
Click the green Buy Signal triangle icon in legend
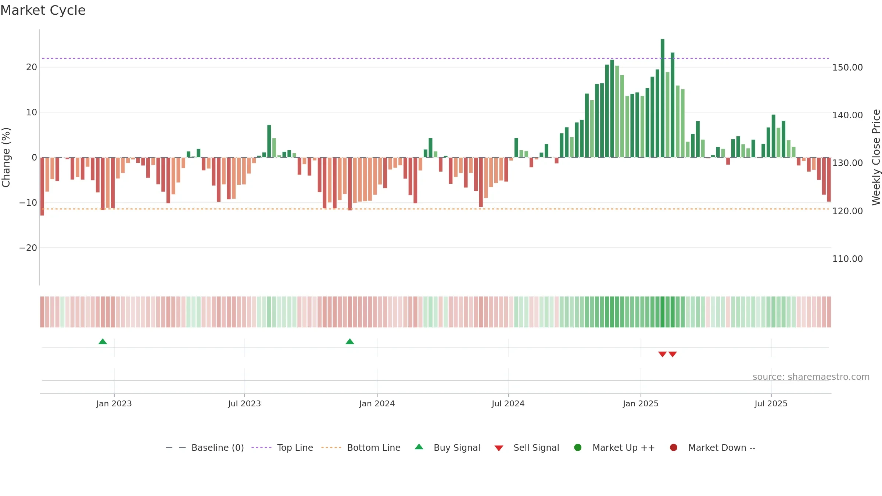419,447
